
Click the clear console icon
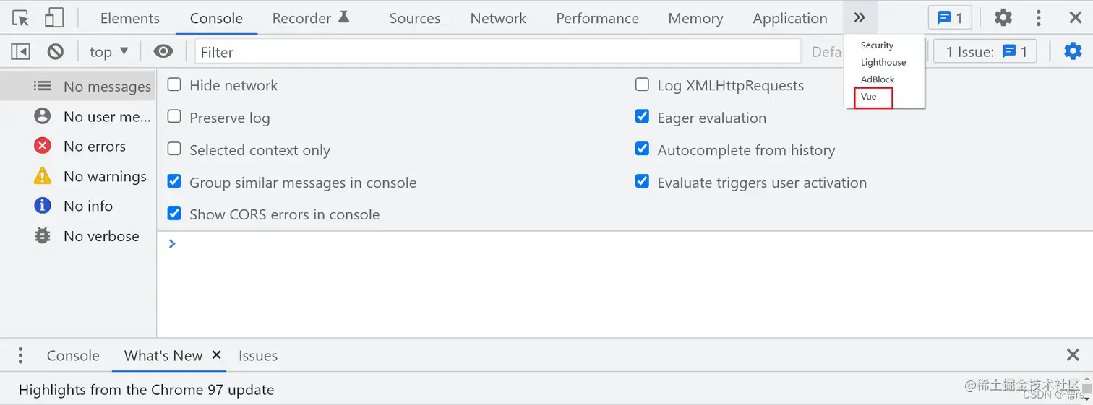(x=56, y=51)
